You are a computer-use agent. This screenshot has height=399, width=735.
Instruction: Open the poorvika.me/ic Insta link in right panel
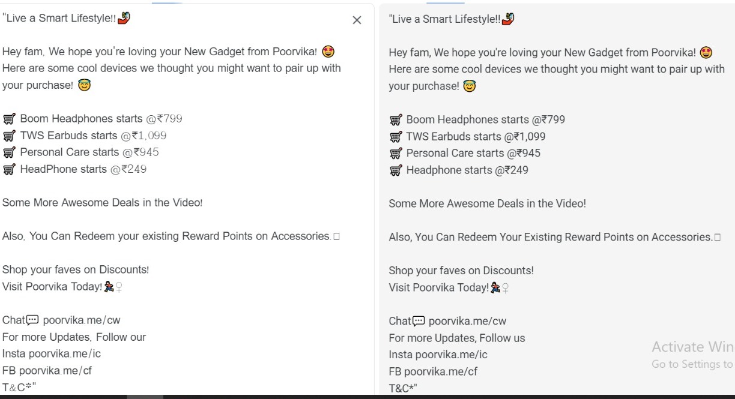pyautogui.click(x=451, y=355)
